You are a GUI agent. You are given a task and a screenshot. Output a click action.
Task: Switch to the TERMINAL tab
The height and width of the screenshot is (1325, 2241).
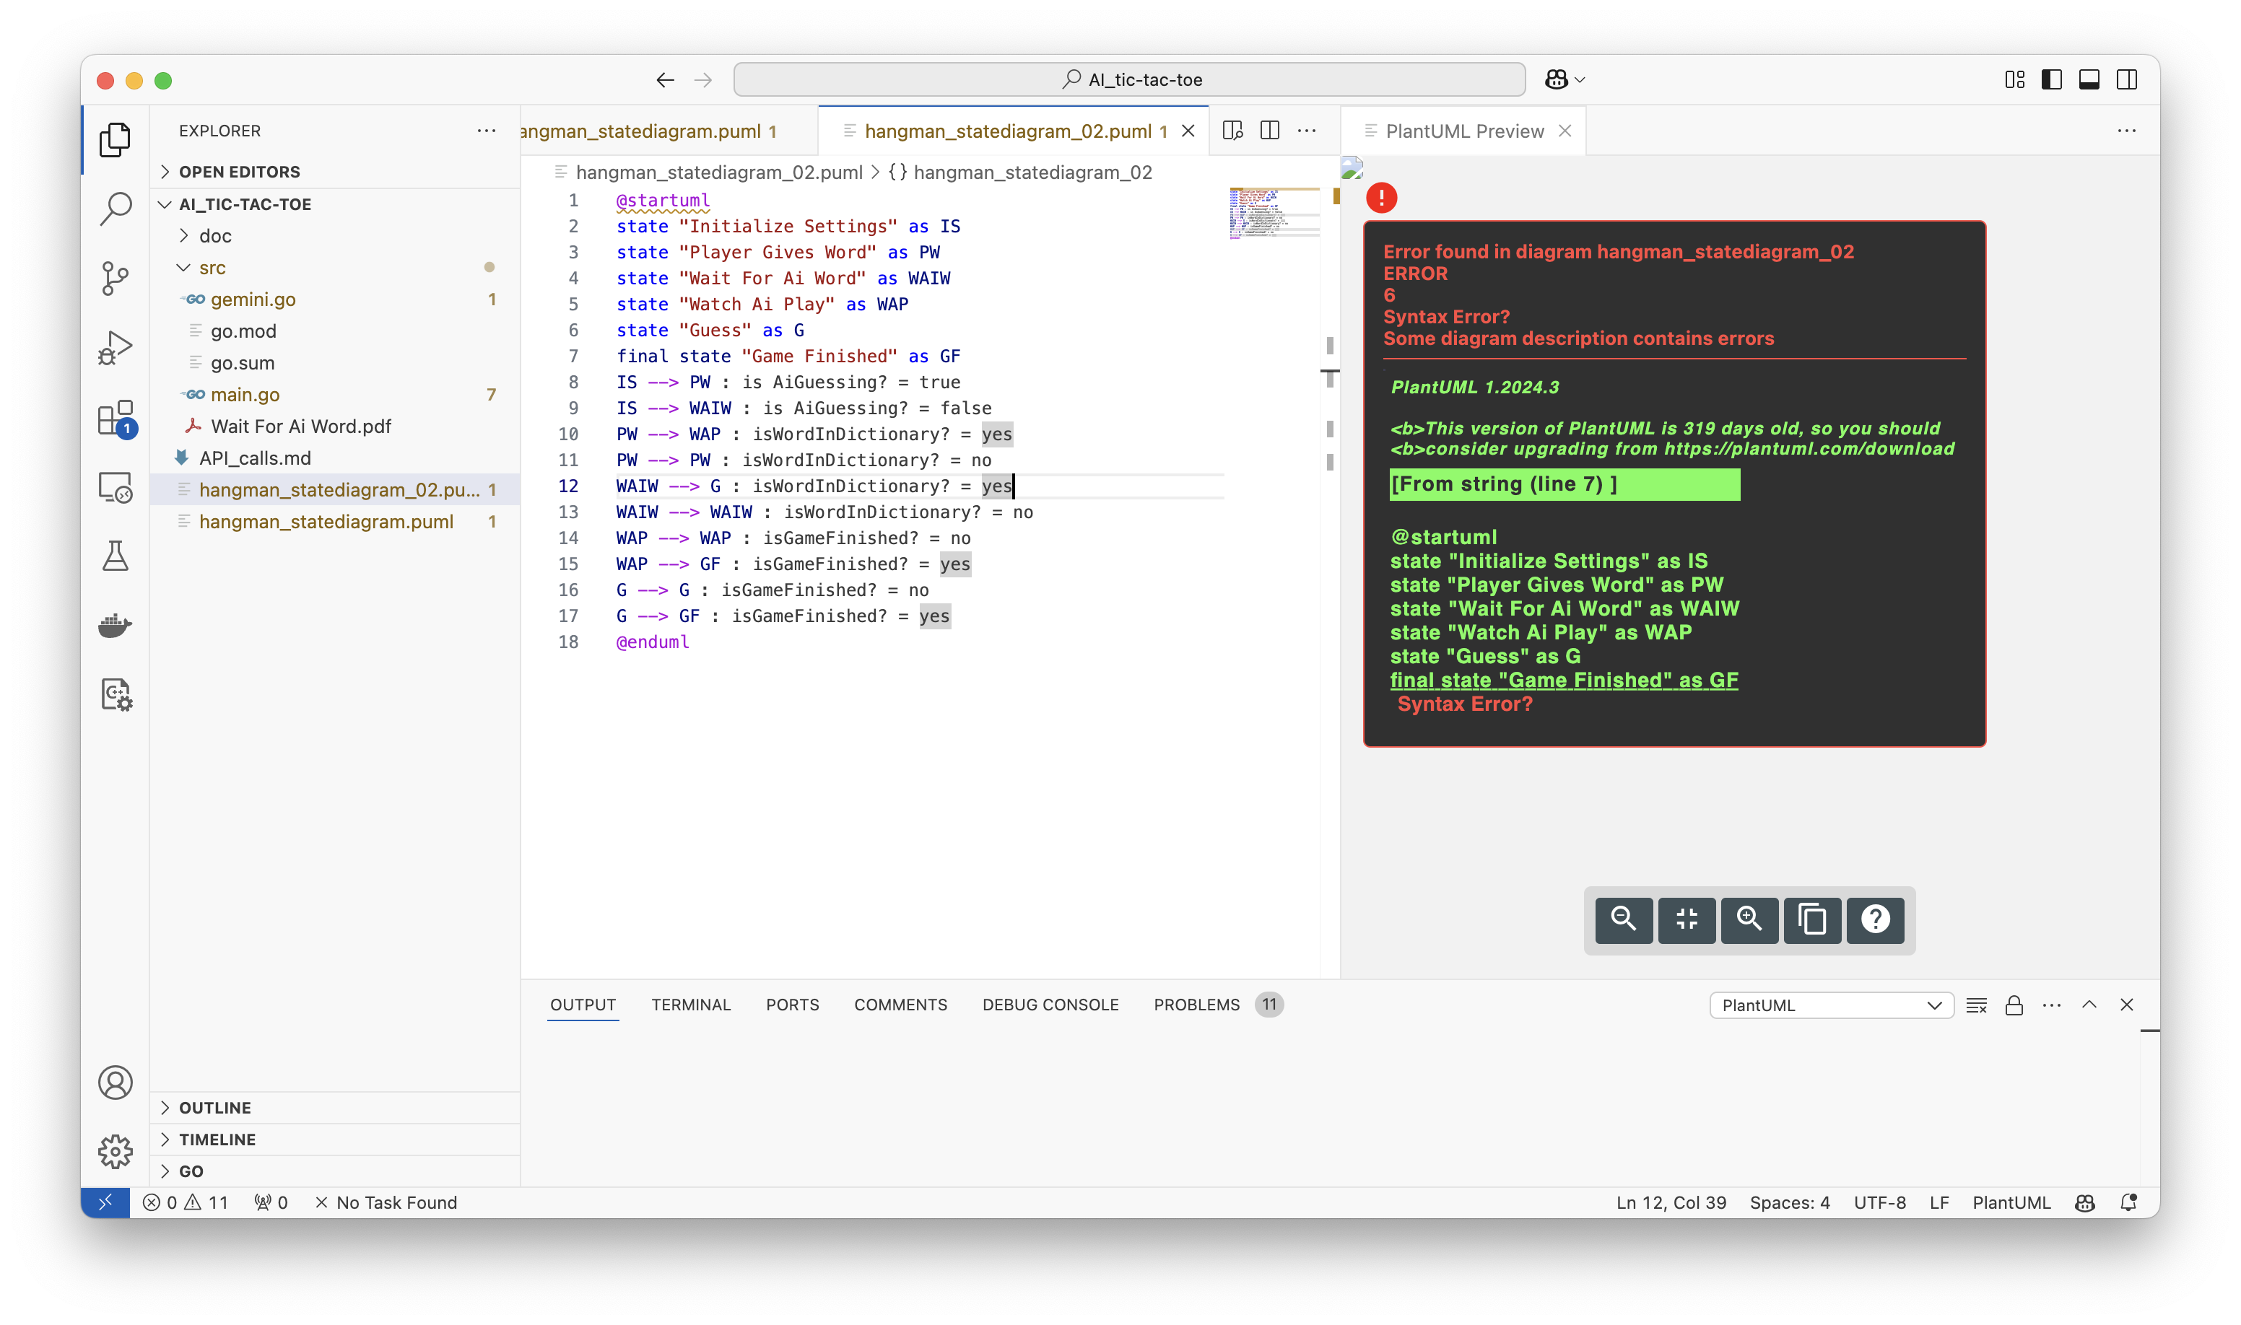(690, 1005)
